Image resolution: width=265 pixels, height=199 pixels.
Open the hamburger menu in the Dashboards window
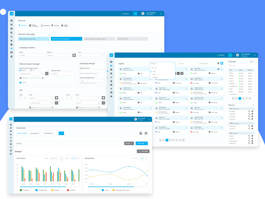[x=11, y=119]
